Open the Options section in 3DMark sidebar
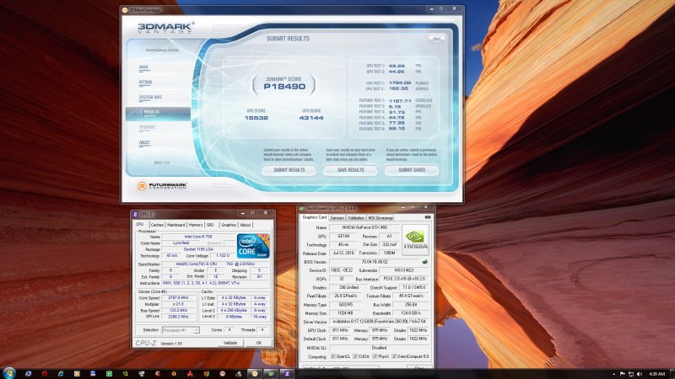The image size is (675, 379). click(145, 83)
